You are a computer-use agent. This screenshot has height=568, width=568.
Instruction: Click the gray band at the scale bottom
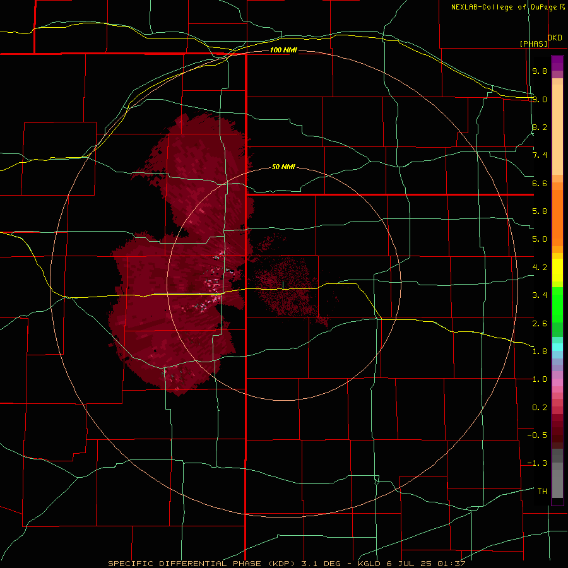[557, 483]
